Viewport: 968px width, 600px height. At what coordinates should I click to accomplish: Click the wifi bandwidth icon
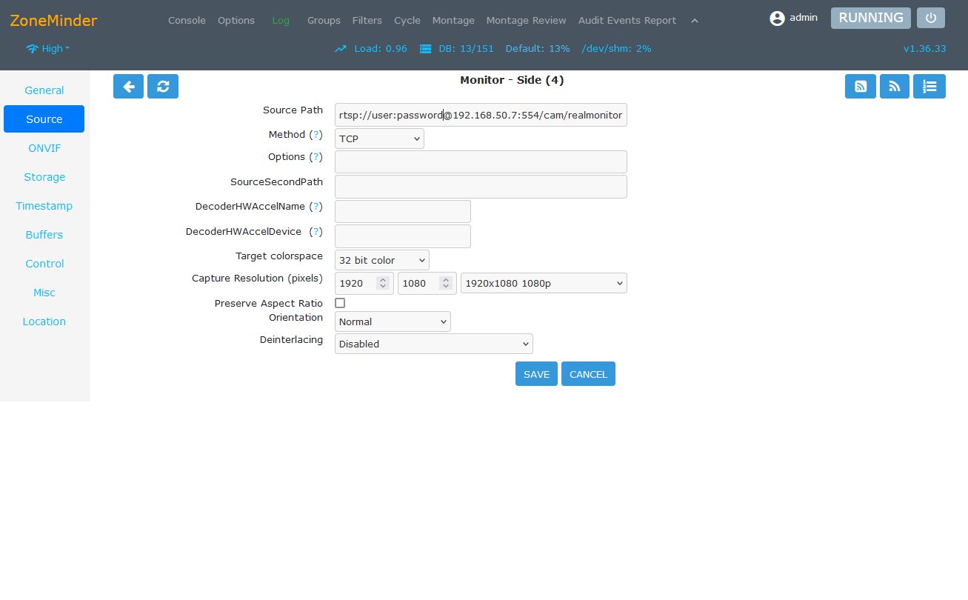(32, 49)
